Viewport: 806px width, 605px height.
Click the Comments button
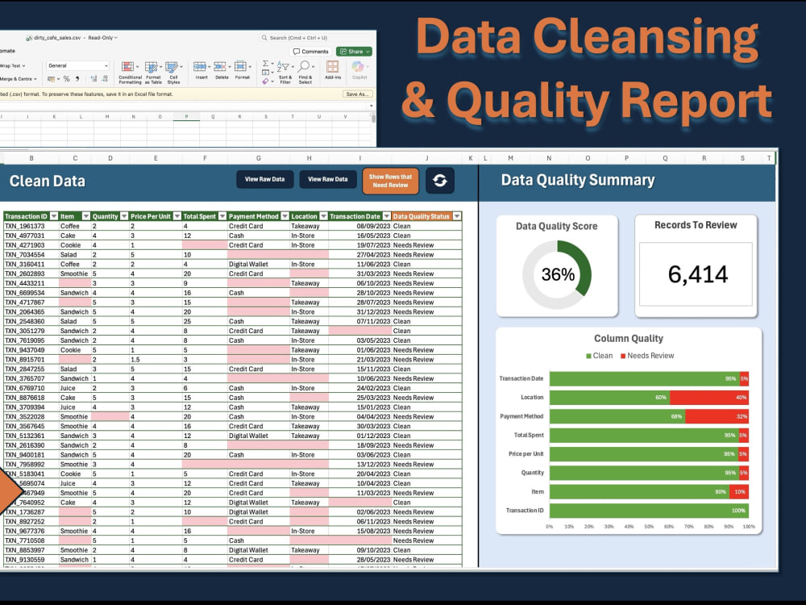310,52
